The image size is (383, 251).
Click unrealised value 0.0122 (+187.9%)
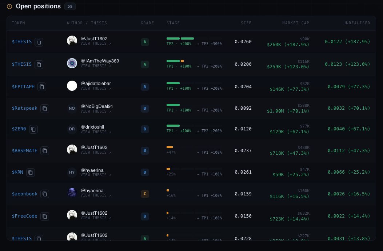point(347,42)
